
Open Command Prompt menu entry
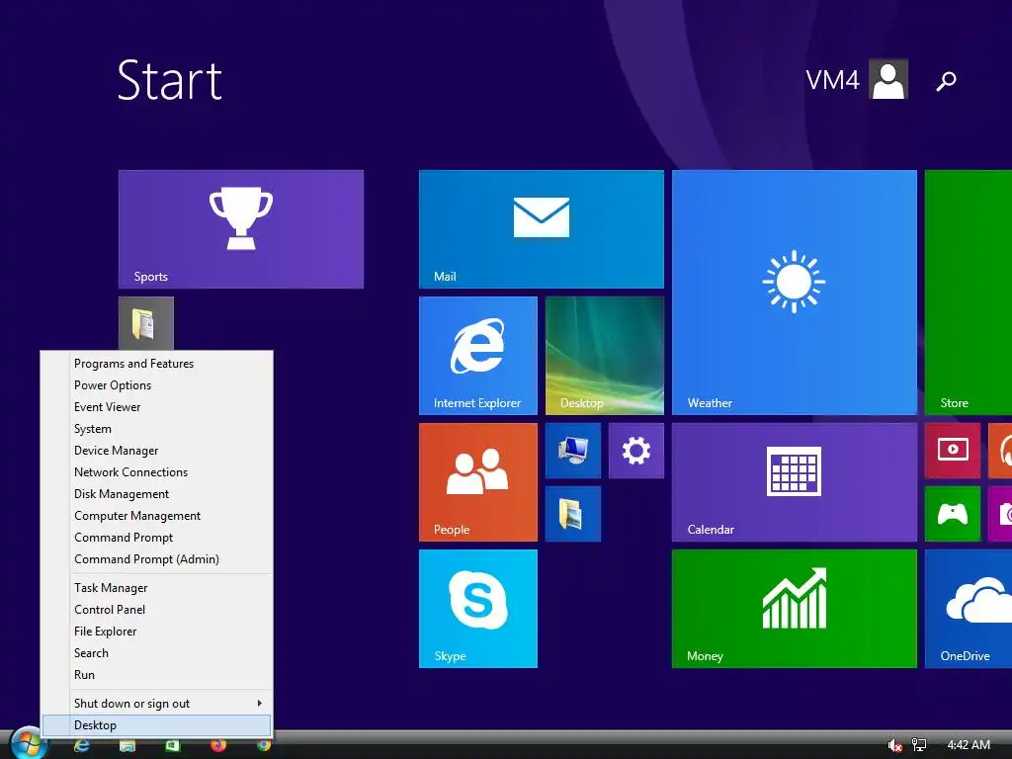157,538
